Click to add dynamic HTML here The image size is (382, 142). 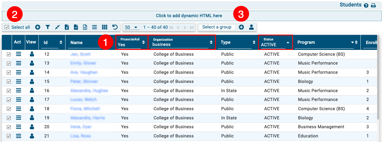189,16
